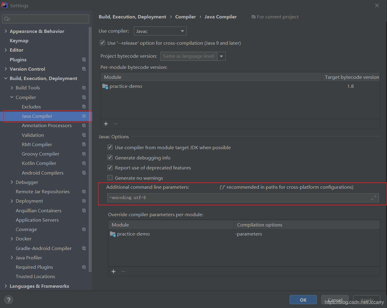This screenshot has height=308, width=387.
Task: Click project-level icon beside Validation
Action: pos(84,135)
